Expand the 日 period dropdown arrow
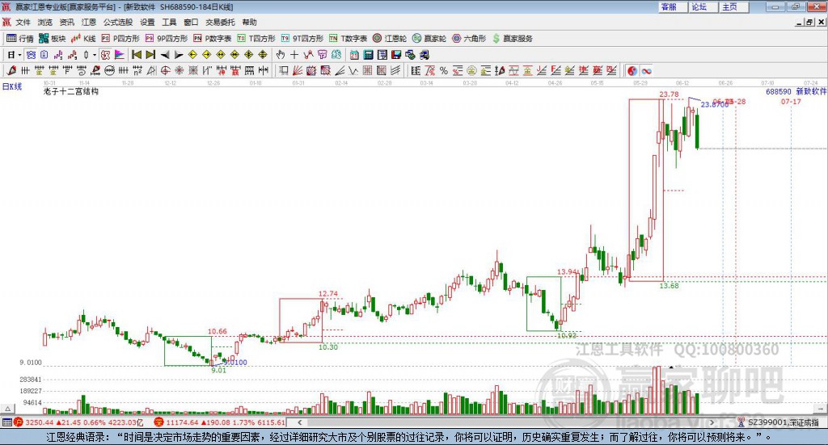The image size is (828, 445). pos(19,55)
